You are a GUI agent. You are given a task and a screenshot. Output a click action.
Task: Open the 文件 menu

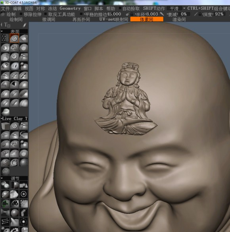click(5, 8)
